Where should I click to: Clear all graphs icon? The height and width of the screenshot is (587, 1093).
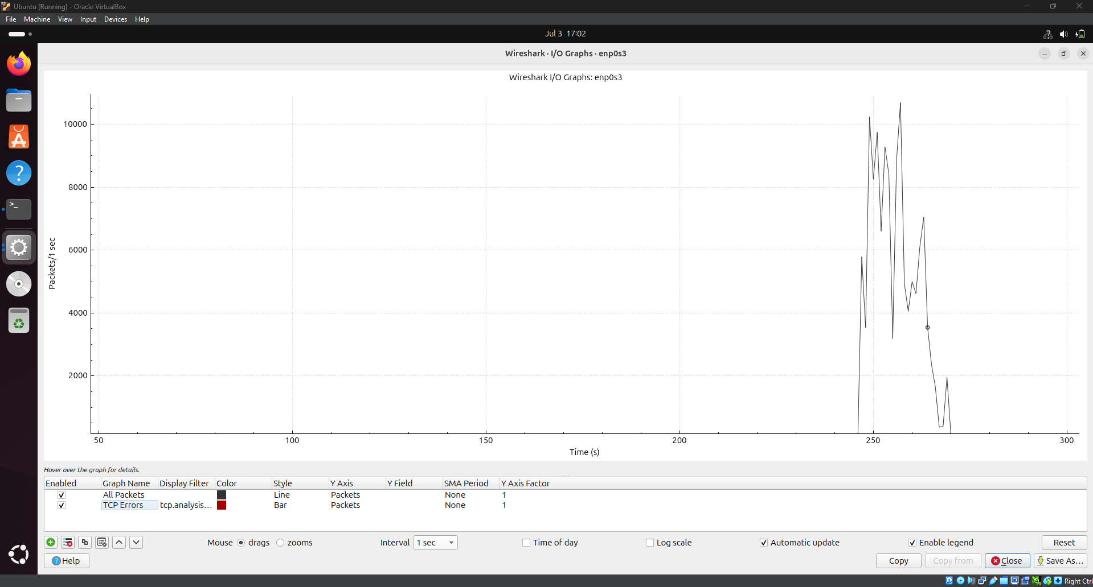tap(102, 542)
